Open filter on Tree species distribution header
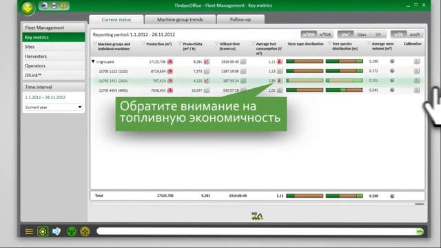This screenshot has height=248, width=441. 329,44
